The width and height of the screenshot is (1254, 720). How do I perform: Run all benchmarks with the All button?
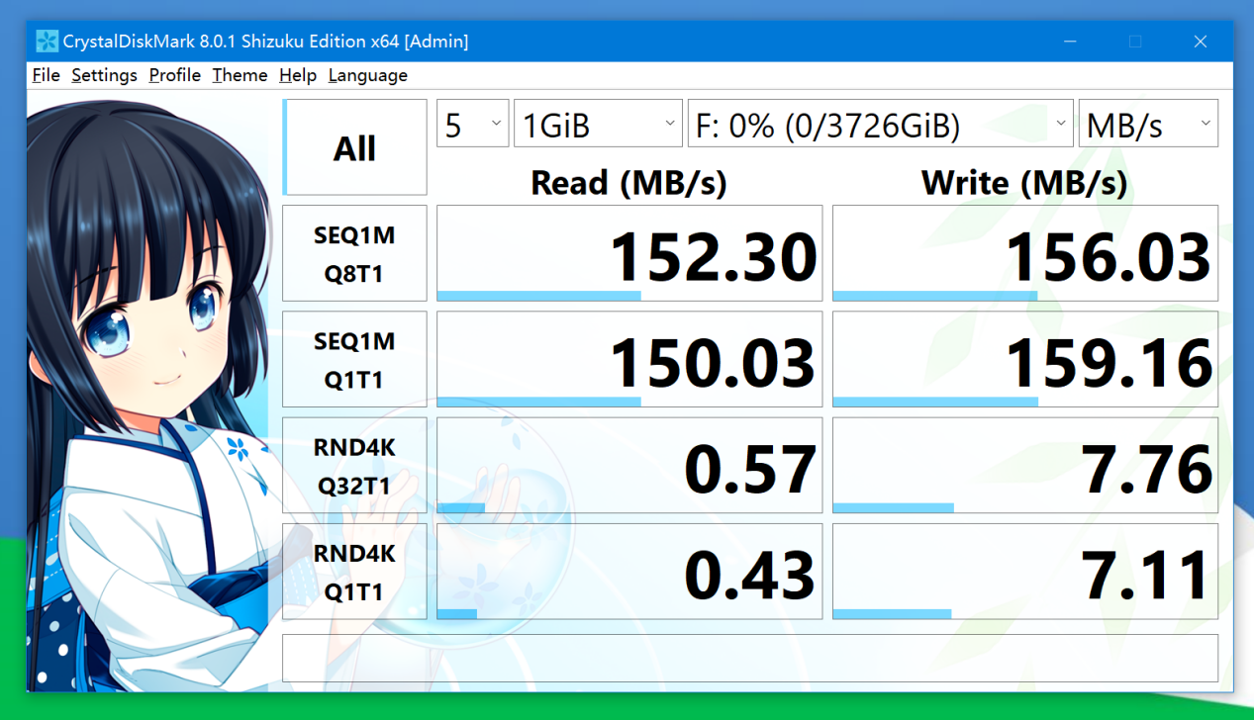(x=354, y=147)
